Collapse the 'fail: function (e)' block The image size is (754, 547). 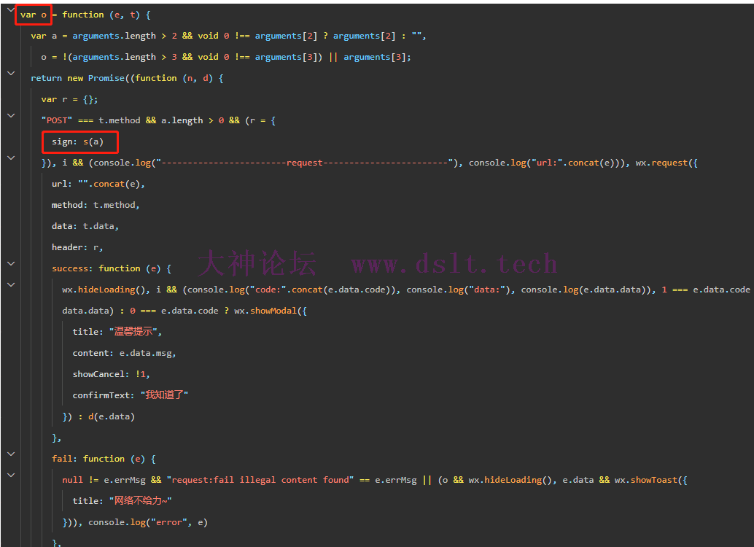(11, 454)
